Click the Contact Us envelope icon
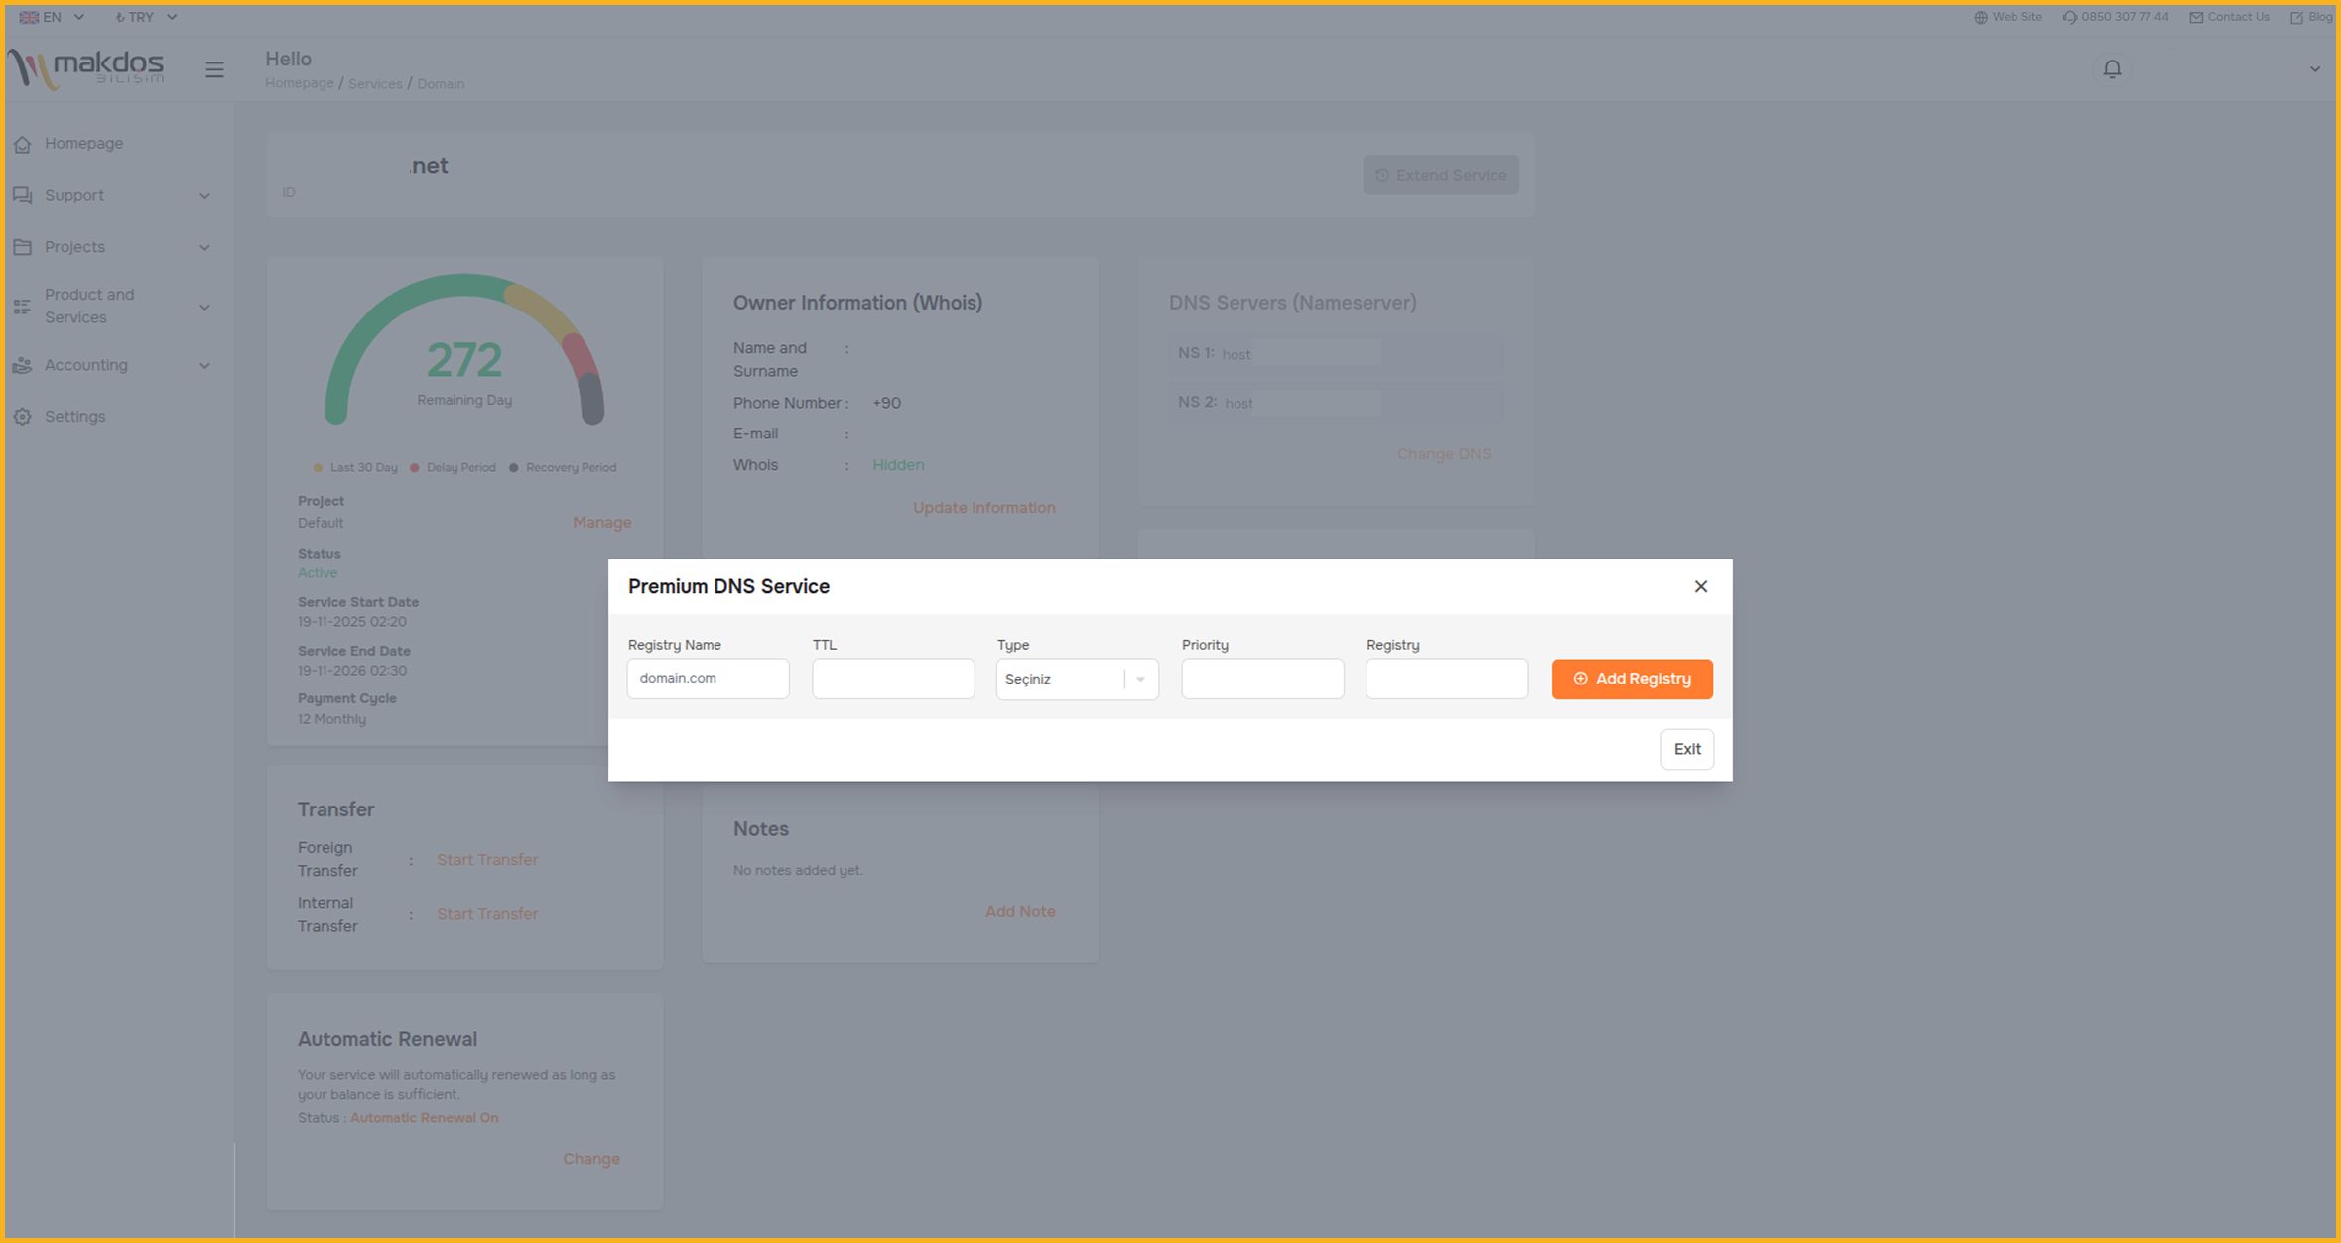Screen dimensions: 2341x1243 coord(2197,17)
